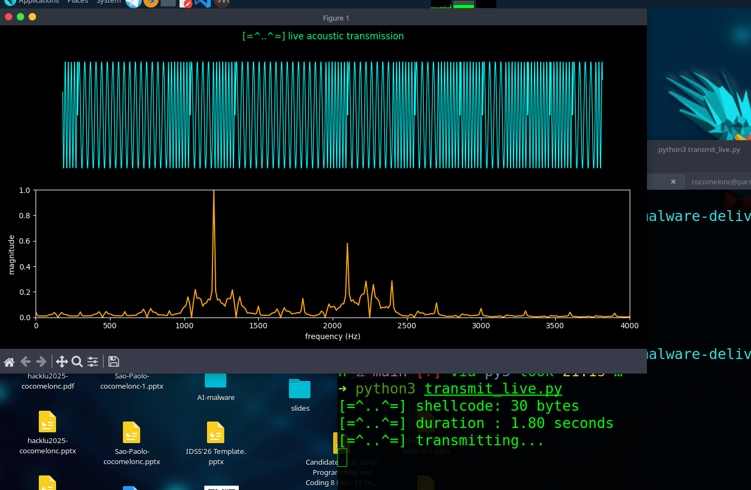This screenshot has width=751, height=490.
Task: Select the IDSS'26 Template.pptx file icon
Action: [x=216, y=432]
